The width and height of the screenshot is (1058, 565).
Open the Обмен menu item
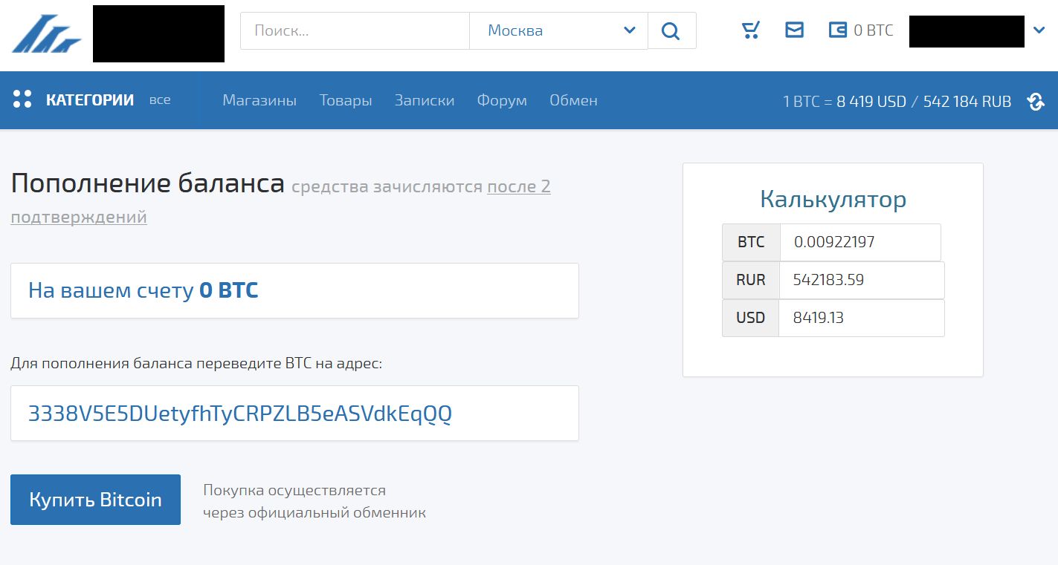point(573,100)
